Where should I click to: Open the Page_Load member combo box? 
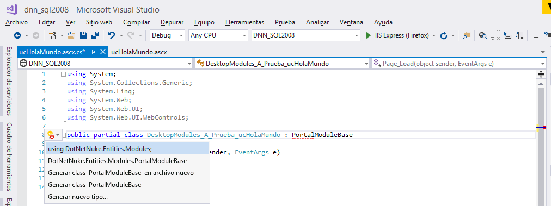point(458,64)
